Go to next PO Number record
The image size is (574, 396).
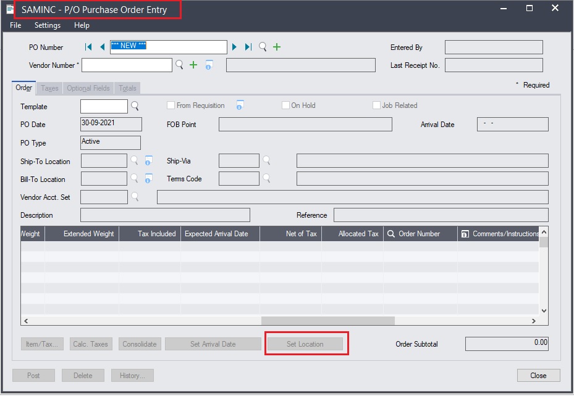point(234,47)
